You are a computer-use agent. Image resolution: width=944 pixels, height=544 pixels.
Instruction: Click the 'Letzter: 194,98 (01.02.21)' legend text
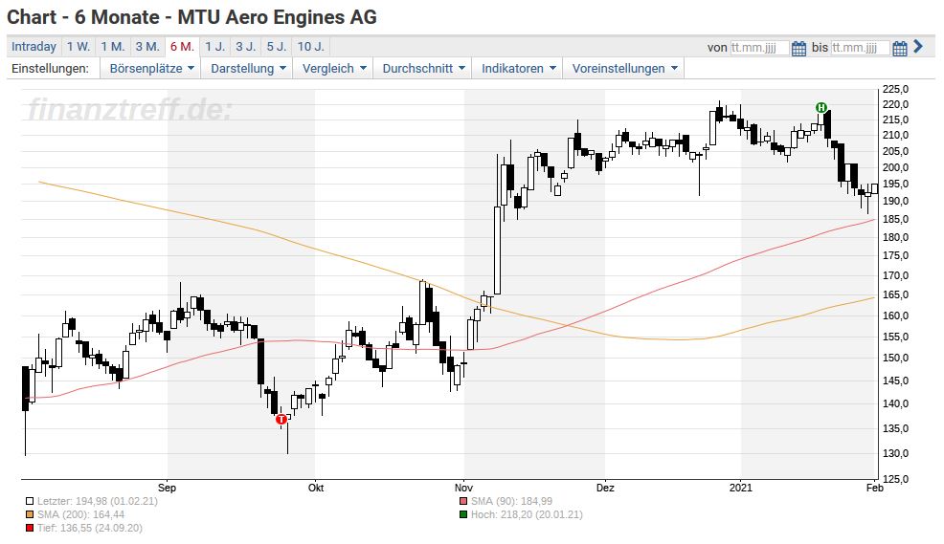click(98, 501)
